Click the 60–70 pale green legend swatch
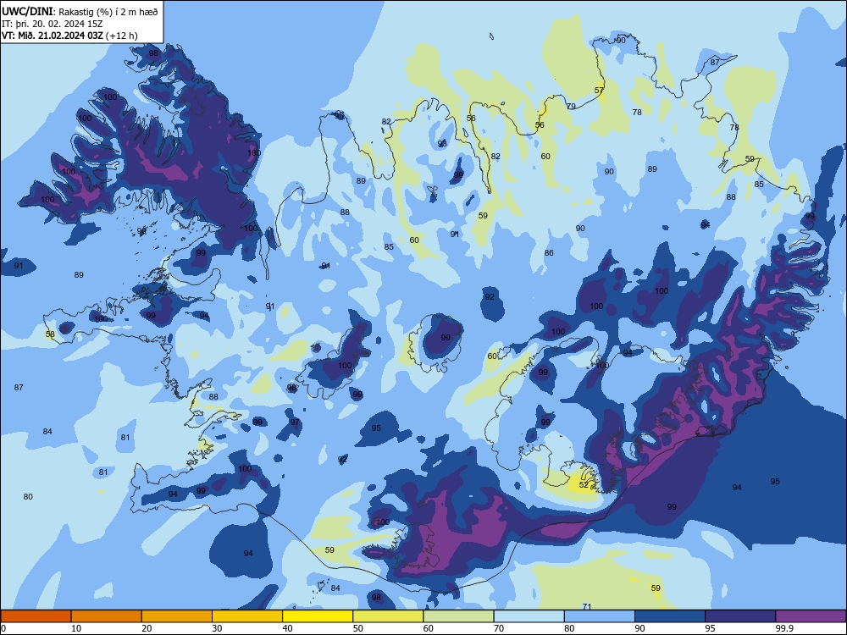Screen dimensions: 847x635 (x=458, y=616)
